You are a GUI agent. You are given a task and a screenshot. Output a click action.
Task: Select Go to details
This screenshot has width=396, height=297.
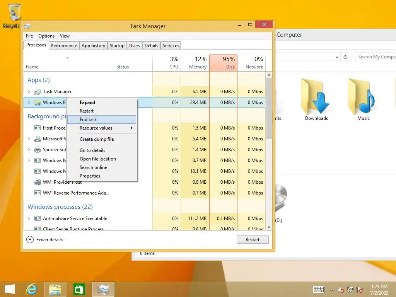pos(102,150)
